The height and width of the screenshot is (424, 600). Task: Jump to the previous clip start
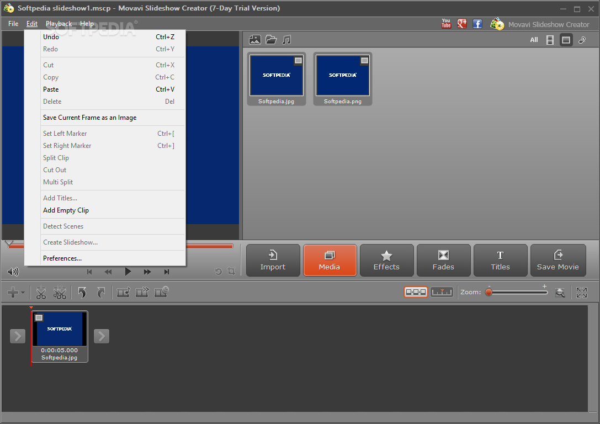pos(89,272)
